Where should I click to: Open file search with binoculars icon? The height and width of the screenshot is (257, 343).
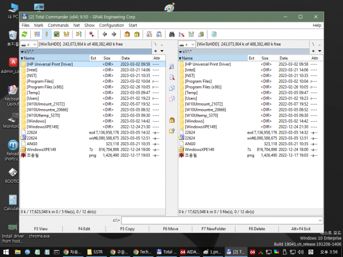[171, 34]
